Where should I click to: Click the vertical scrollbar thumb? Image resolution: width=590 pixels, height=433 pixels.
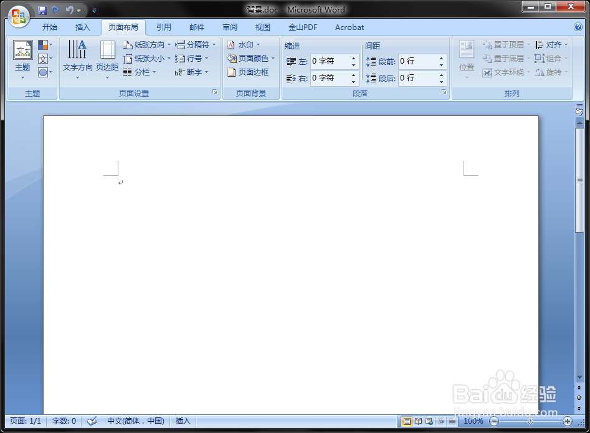coord(579,180)
